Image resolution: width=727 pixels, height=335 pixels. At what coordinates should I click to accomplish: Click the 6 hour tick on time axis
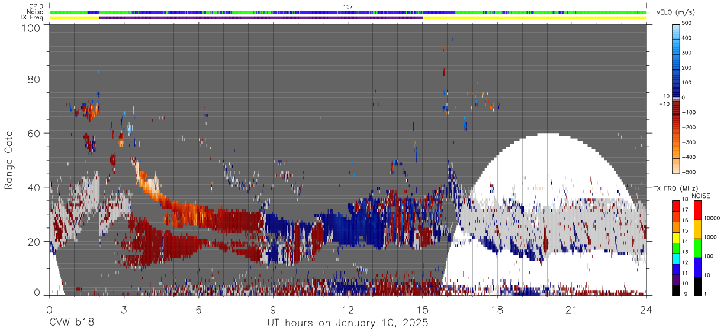pyautogui.click(x=198, y=309)
